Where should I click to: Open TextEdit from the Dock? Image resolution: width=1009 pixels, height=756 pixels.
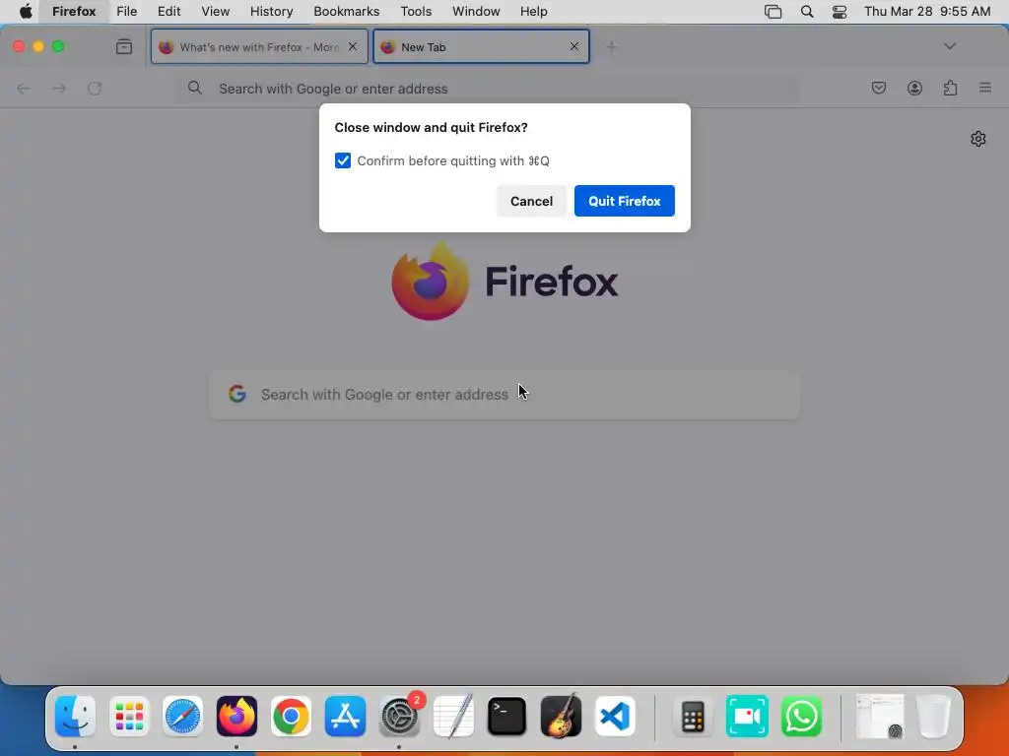coord(453,717)
